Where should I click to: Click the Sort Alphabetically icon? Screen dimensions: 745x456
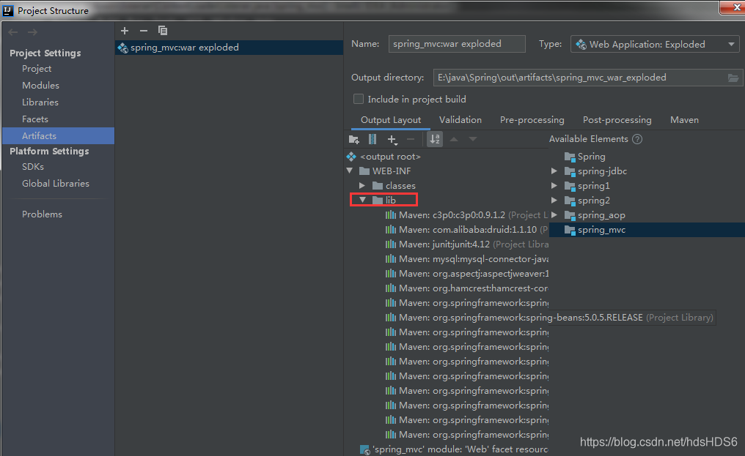[x=434, y=139]
